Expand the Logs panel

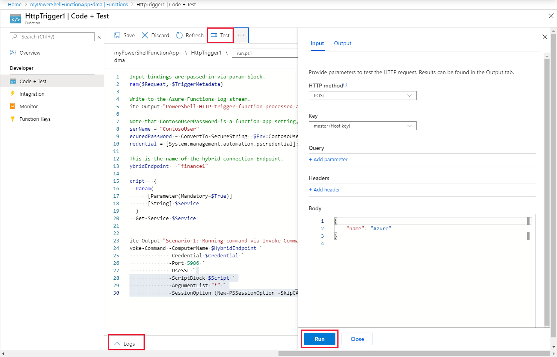125,344
